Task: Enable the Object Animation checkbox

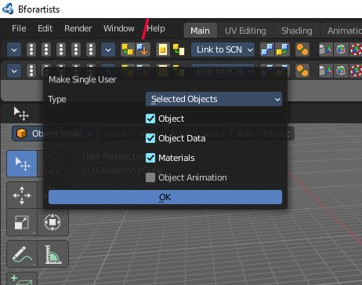Action: [150, 177]
